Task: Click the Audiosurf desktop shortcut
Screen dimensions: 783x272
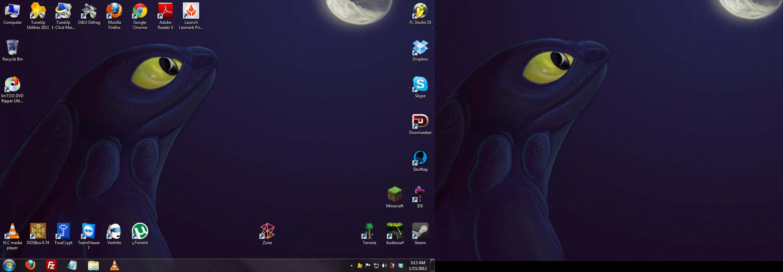Action: [x=395, y=231]
